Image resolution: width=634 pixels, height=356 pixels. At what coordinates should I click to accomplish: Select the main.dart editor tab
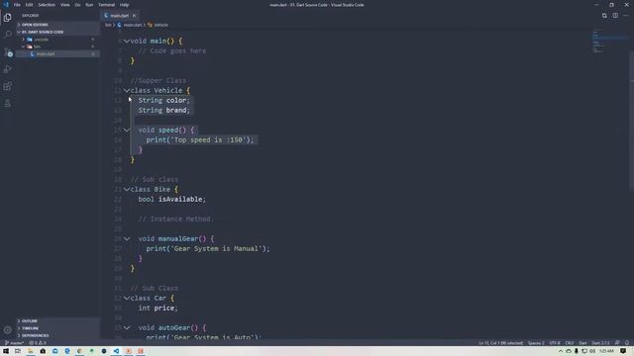120,16
